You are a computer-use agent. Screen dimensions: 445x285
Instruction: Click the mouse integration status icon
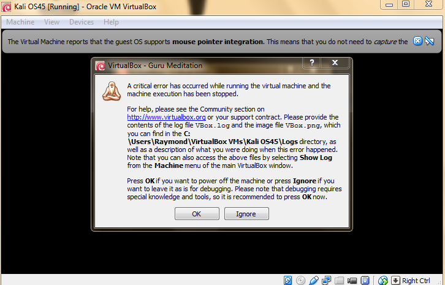point(383,281)
